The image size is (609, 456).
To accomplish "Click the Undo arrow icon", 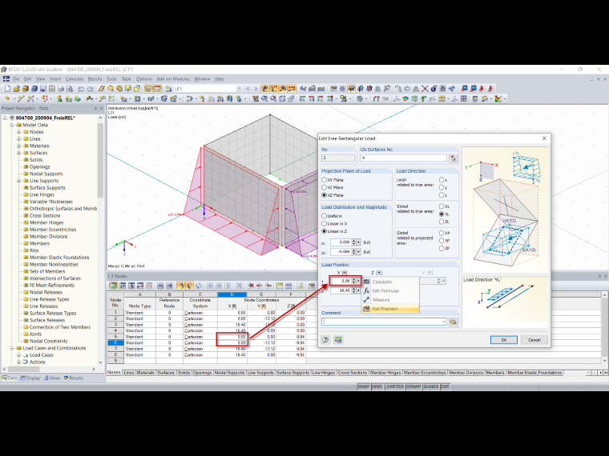I will [81, 89].
